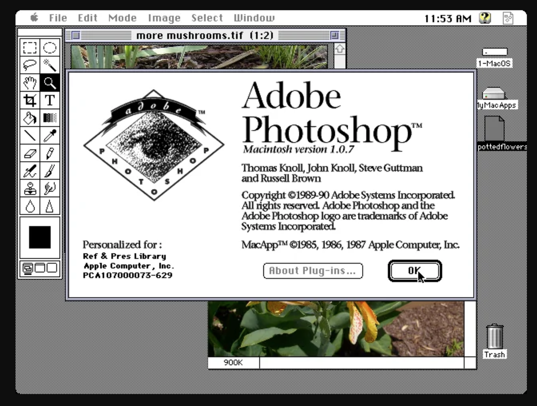
Task: Click the OK button
Action: pyautogui.click(x=415, y=271)
